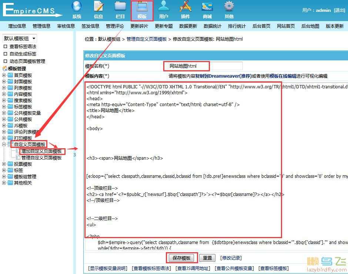The height and width of the screenshot is (274, 348).
Task: Open the 模板在线编辑 link
Action: coord(283,76)
